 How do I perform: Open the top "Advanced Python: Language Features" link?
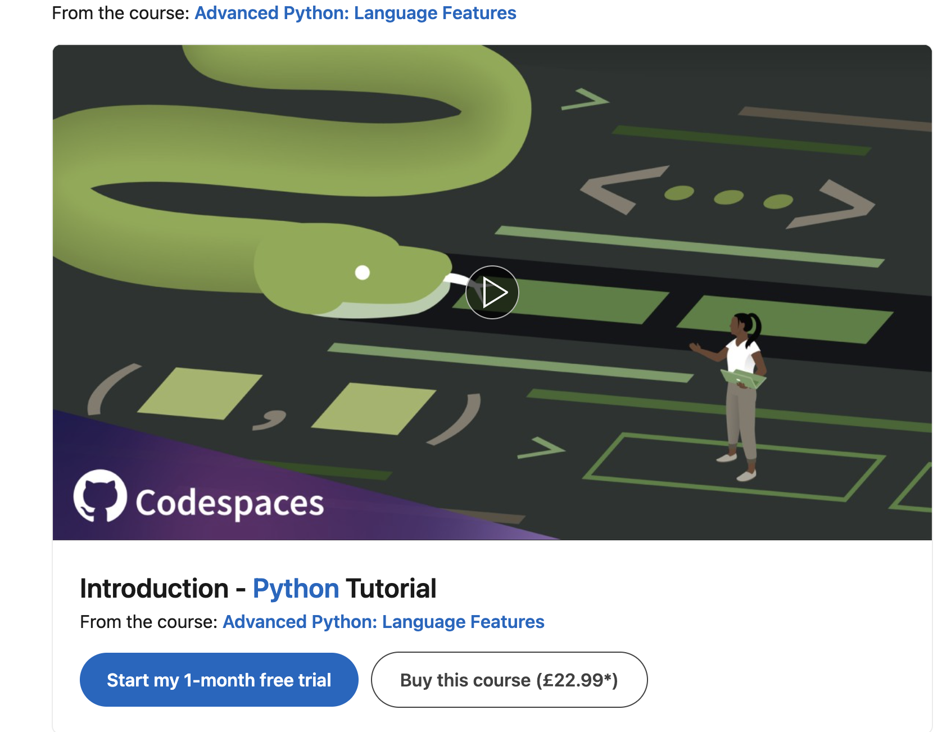355,12
